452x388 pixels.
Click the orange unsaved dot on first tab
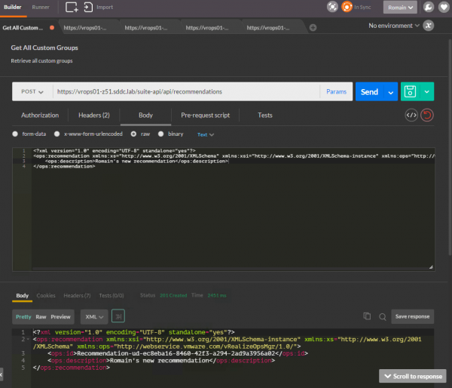pyautogui.click(x=52, y=28)
